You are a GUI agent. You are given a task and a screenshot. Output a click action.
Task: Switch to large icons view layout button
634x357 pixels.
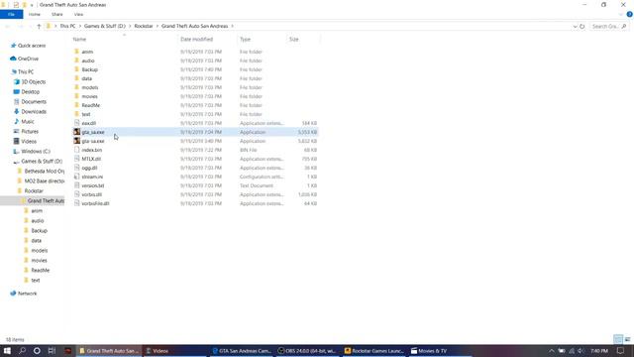tap(627, 339)
